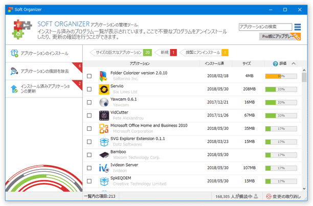Click the 2018/03/23 install date

pos(218,142)
